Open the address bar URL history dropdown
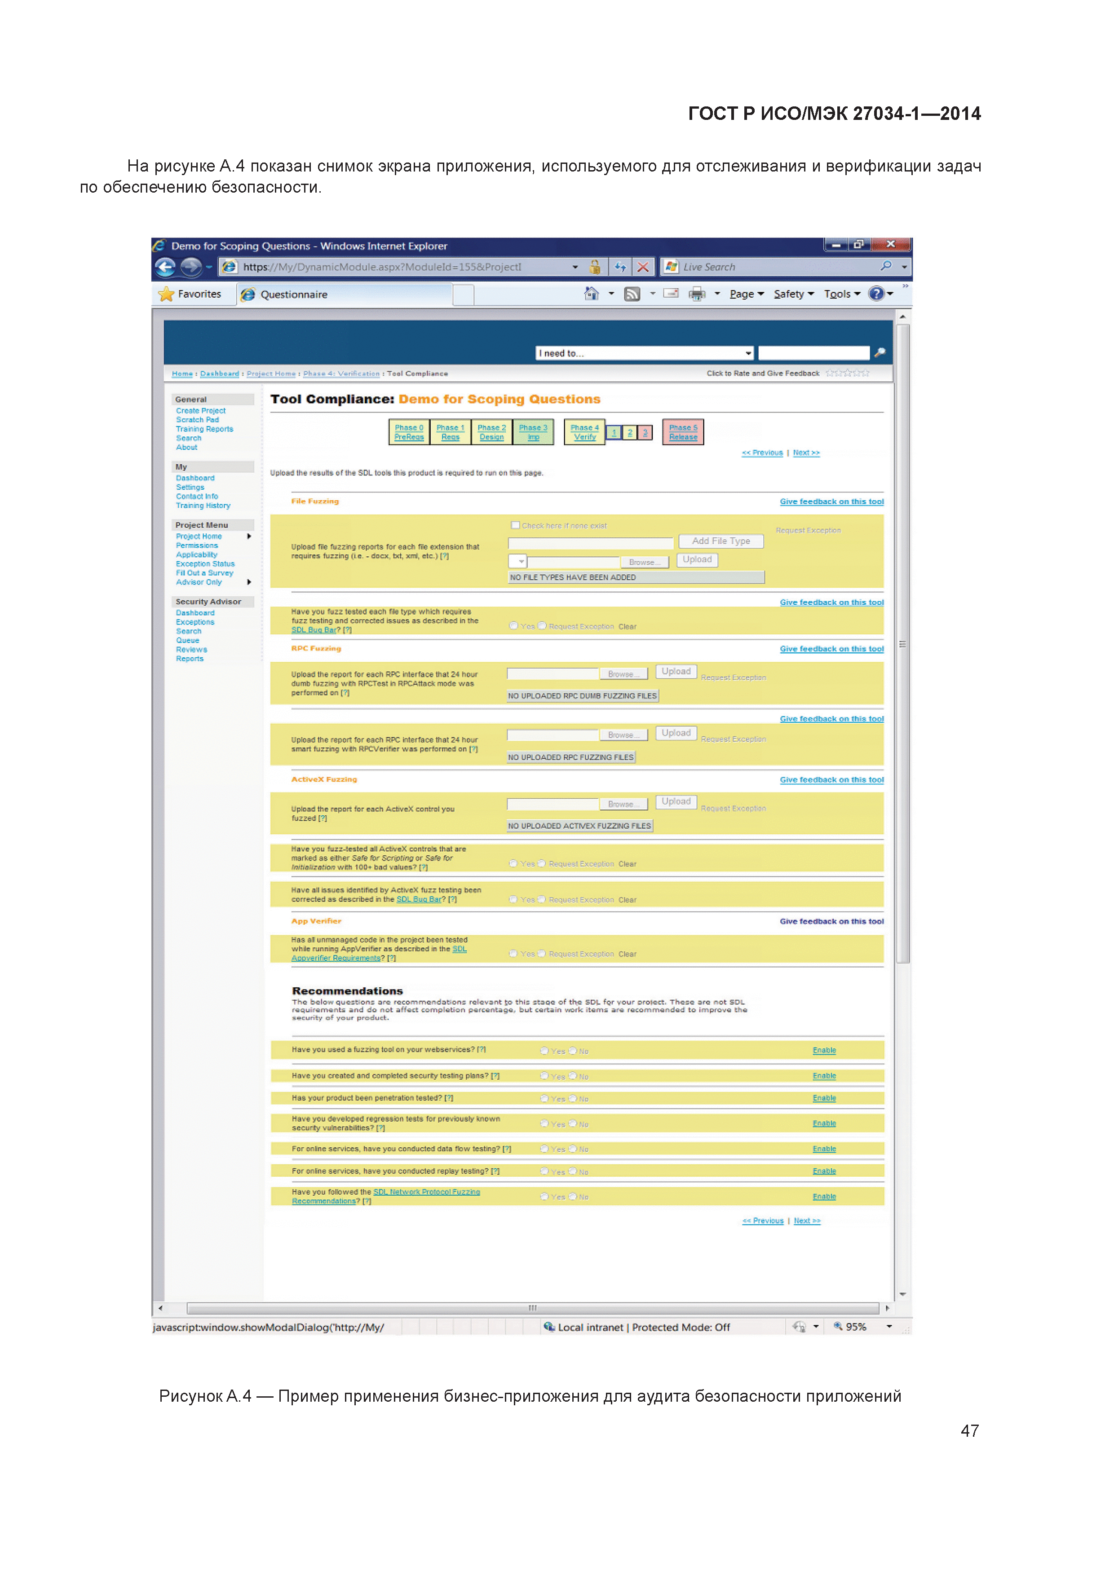Viewport: 1114px width, 1575px height. click(575, 268)
